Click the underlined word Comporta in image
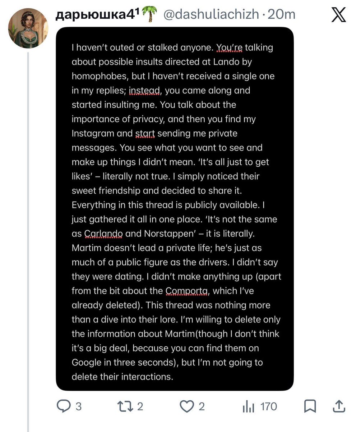 pos(186,291)
